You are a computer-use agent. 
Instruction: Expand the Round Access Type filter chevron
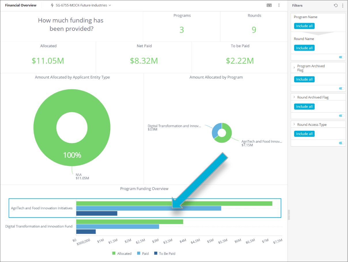point(294,124)
